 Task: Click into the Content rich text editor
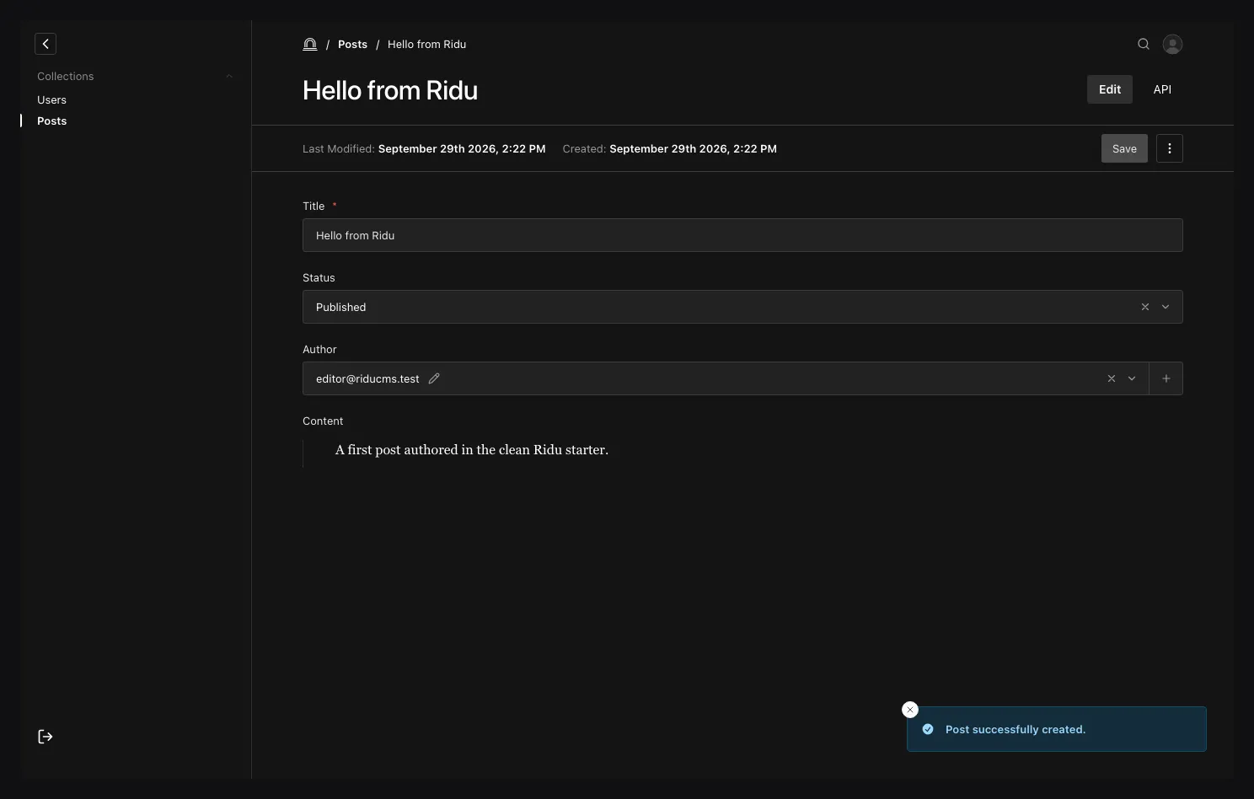(x=742, y=450)
